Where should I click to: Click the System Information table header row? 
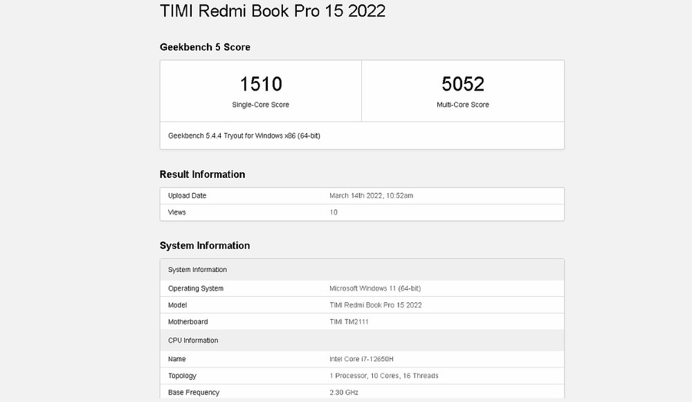pyautogui.click(x=362, y=270)
